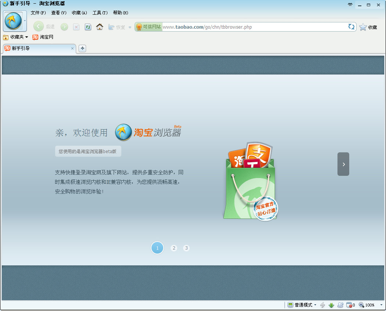386x312 pixels.
Task: Click the new tab plus button
Action: [82, 48]
